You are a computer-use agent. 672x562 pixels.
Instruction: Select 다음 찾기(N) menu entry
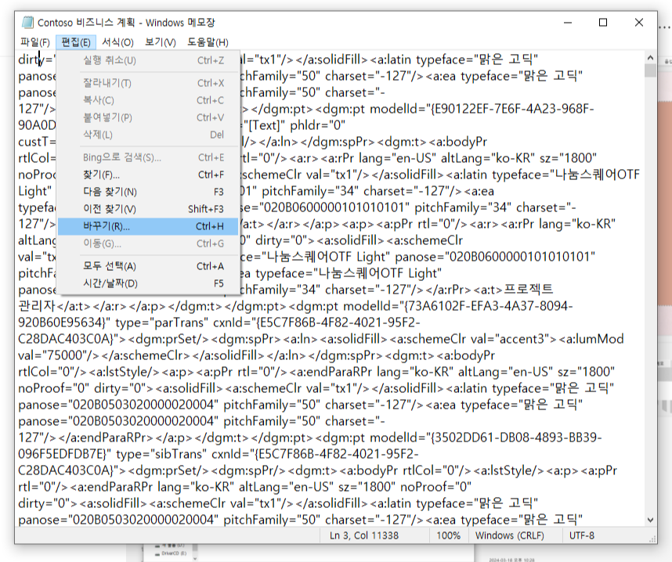tap(148, 192)
